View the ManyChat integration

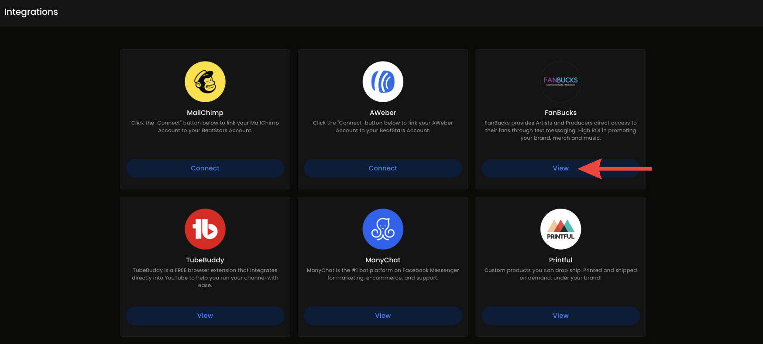pos(383,316)
